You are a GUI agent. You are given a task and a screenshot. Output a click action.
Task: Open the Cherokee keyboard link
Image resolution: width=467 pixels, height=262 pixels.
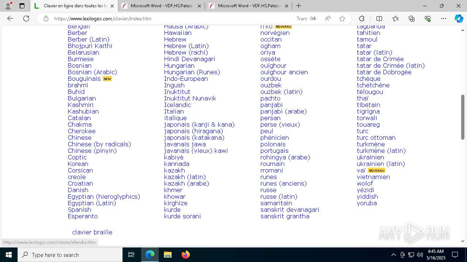[x=81, y=131]
